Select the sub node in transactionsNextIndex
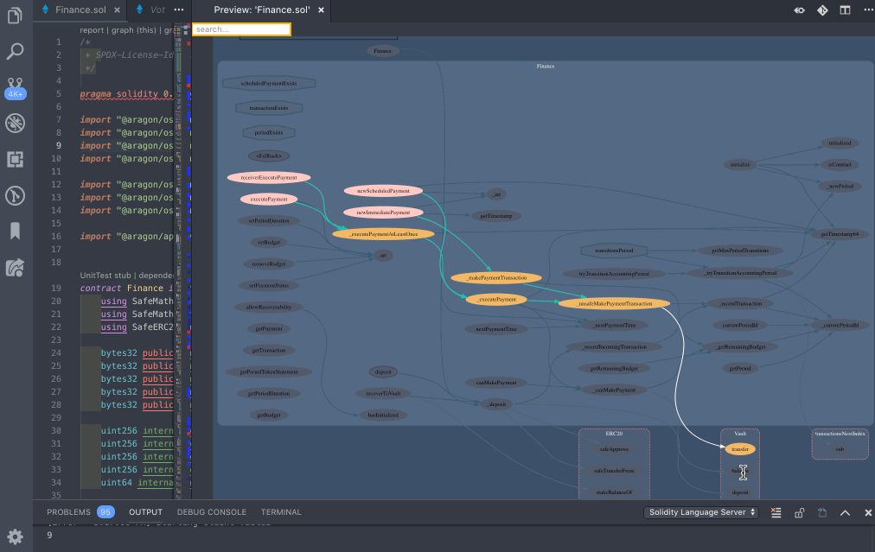The height and width of the screenshot is (552, 875). click(840, 449)
